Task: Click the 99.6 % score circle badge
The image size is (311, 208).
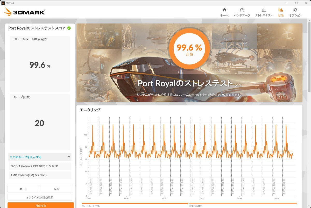Action: [189, 49]
